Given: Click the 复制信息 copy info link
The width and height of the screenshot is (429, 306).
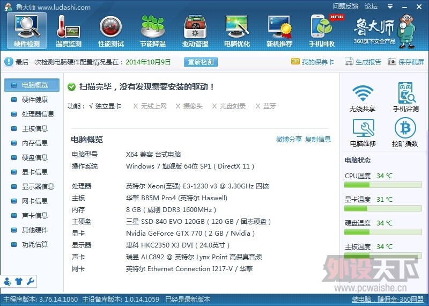Looking at the screenshot, I should 318,140.
